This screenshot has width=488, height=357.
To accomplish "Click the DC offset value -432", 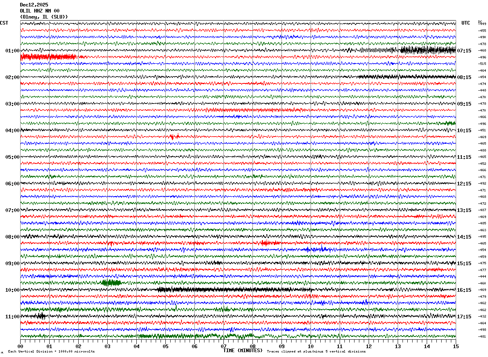I will pyautogui.click(x=482, y=316).
